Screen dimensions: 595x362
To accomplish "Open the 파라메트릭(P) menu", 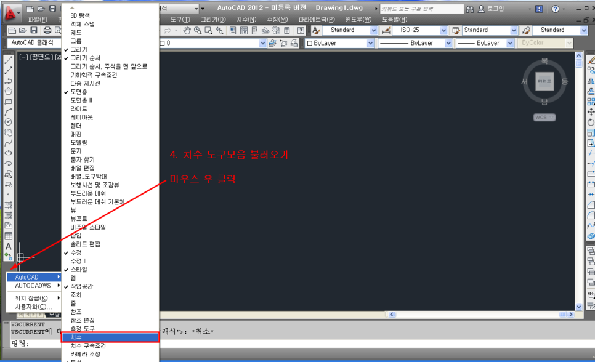I will (317, 19).
